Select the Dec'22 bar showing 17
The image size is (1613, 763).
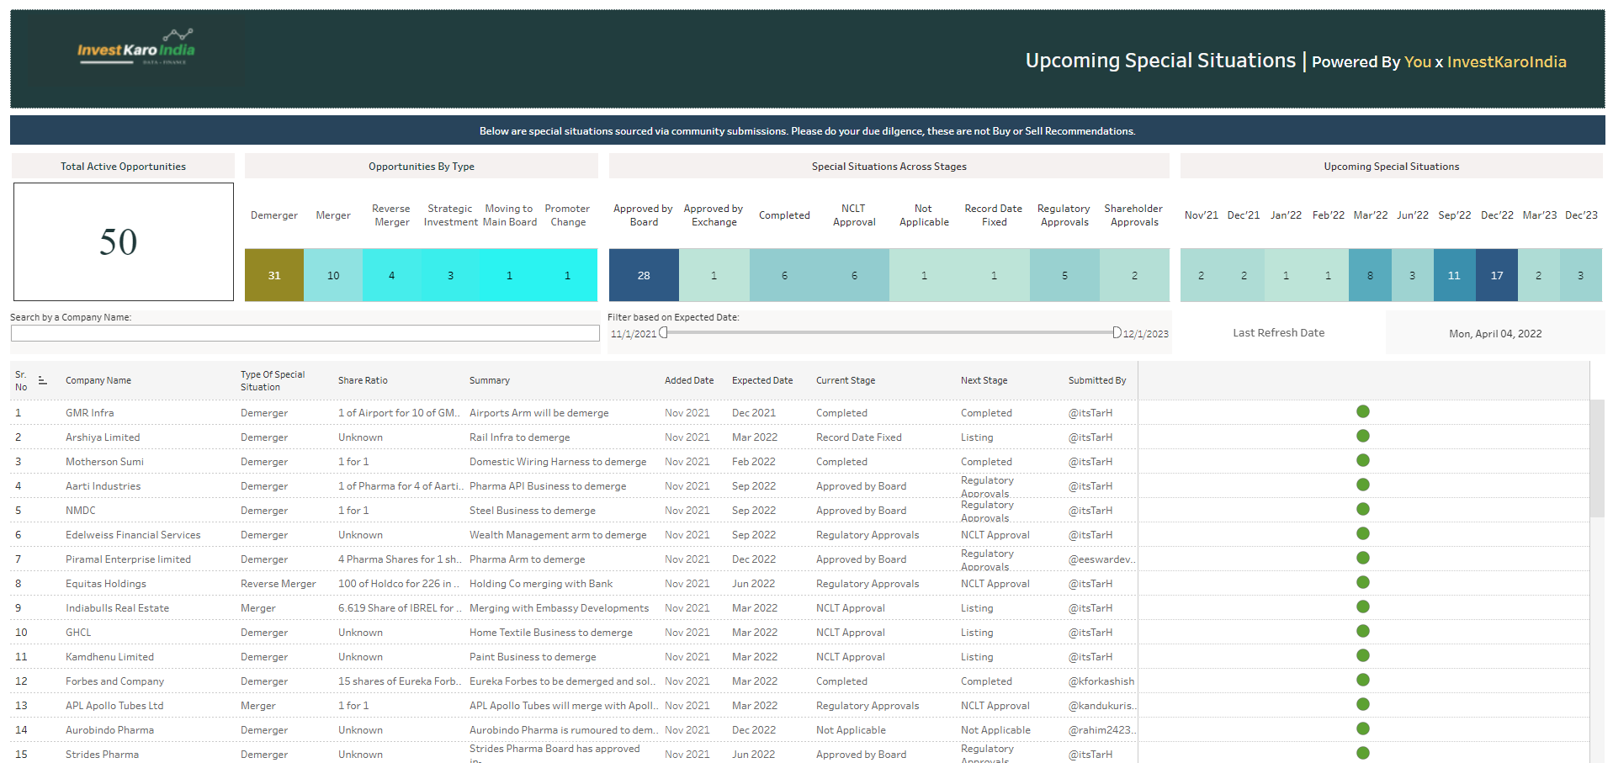pyautogui.click(x=1497, y=275)
